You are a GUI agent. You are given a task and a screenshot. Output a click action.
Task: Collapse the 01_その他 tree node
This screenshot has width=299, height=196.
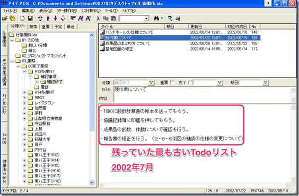[12, 40]
